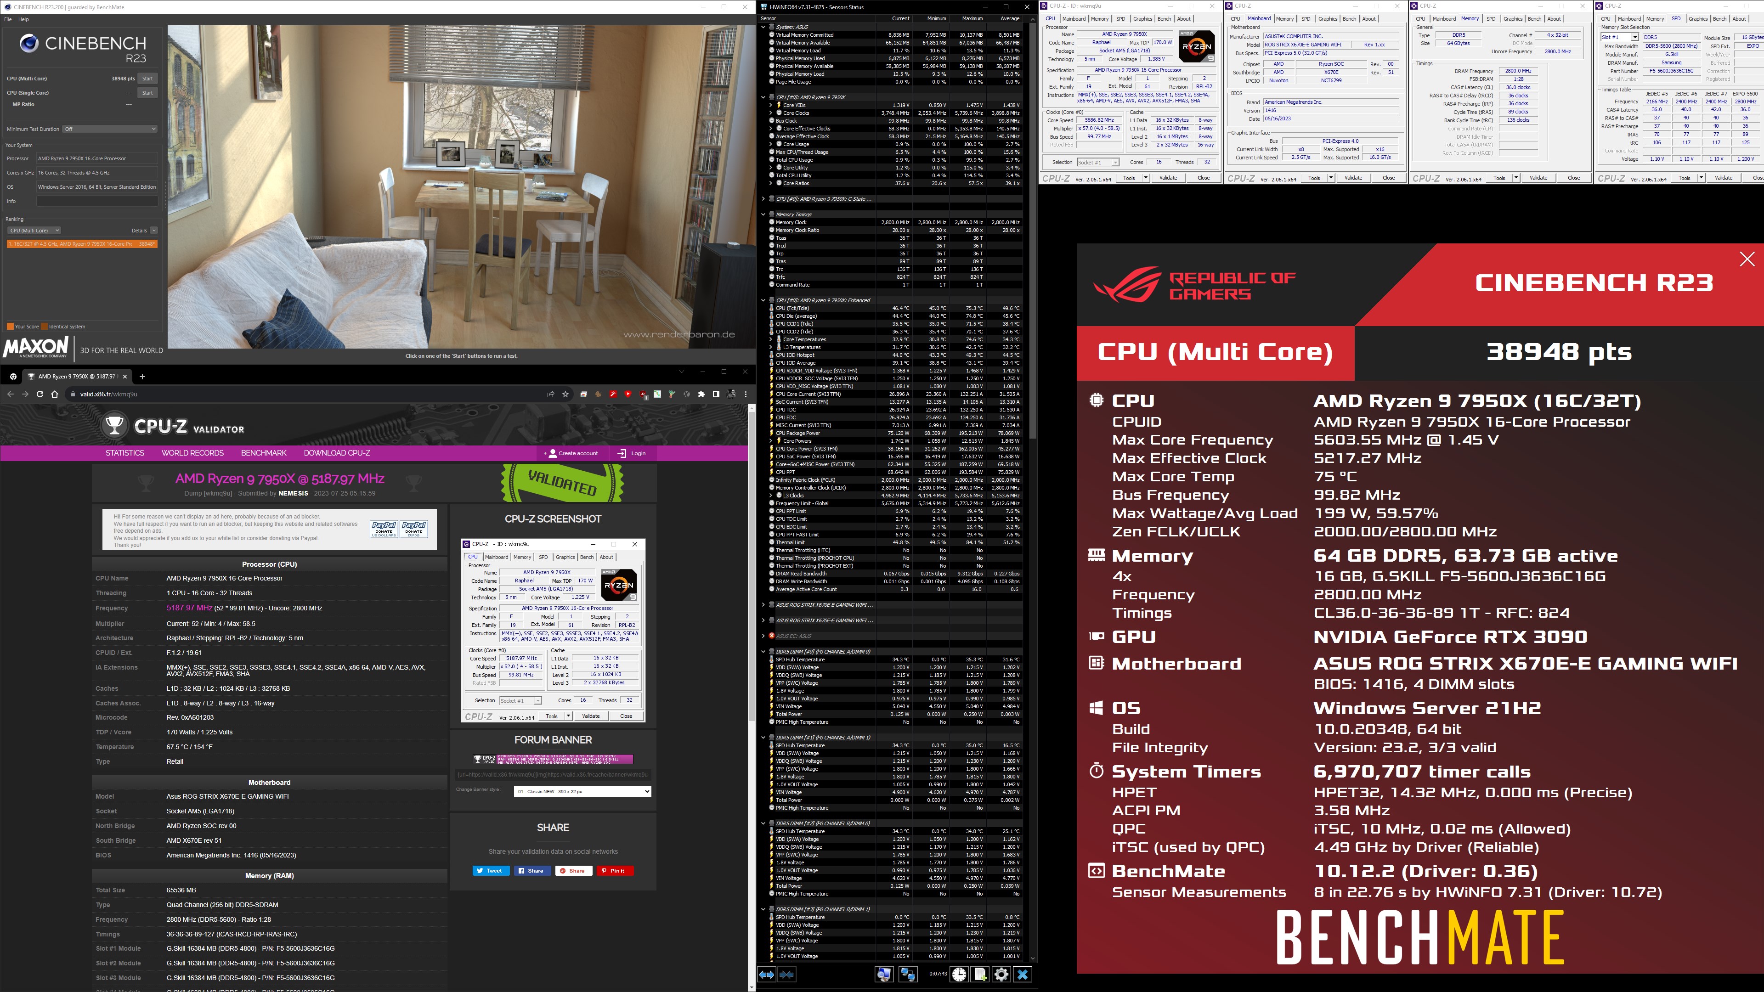This screenshot has height=992, width=1764.
Task: Switch to Mainboard tab in CPU-Z wkmq9u window
Action: tap(1074, 19)
